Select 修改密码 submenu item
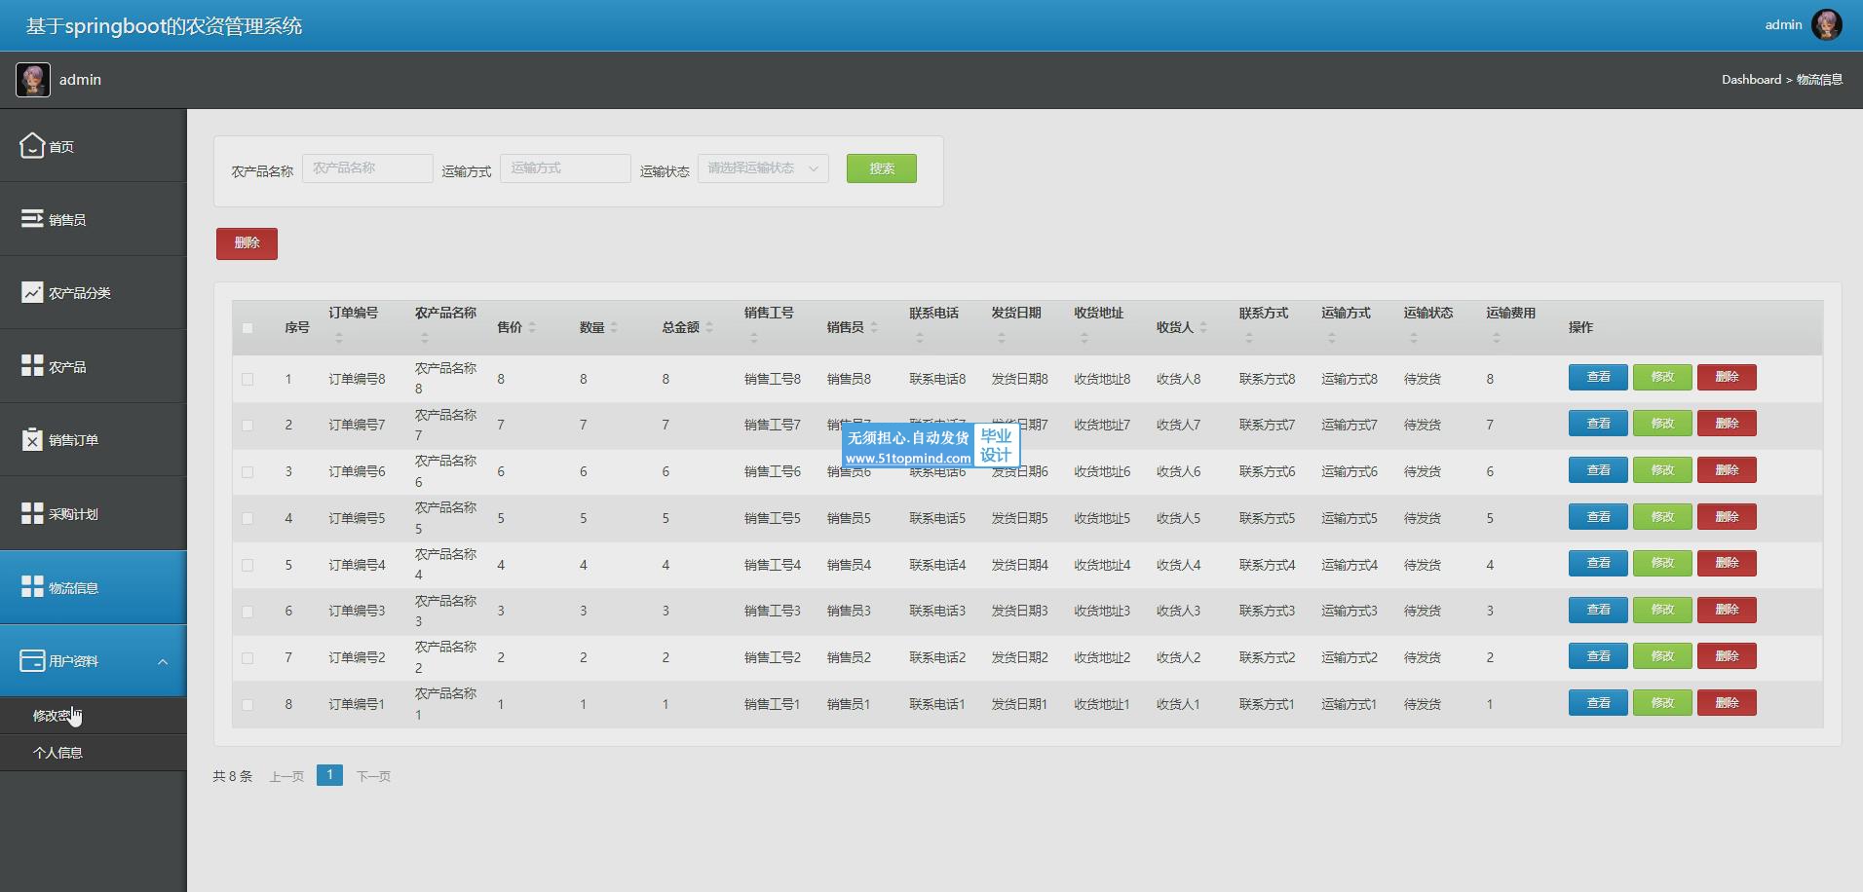 point(93,716)
